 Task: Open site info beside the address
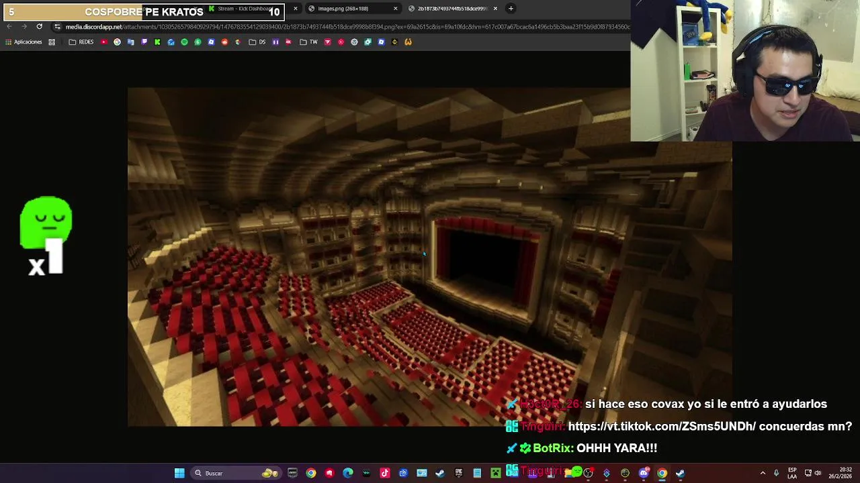click(57, 27)
